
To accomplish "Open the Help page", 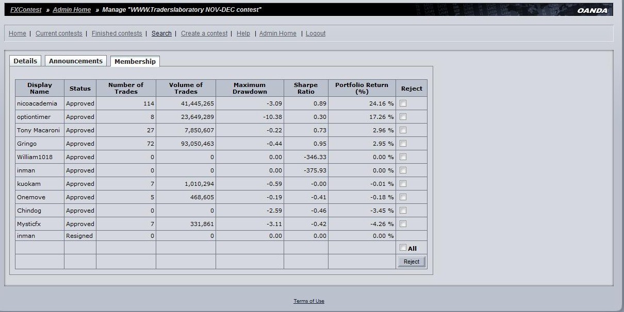I will pyautogui.click(x=243, y=33).
